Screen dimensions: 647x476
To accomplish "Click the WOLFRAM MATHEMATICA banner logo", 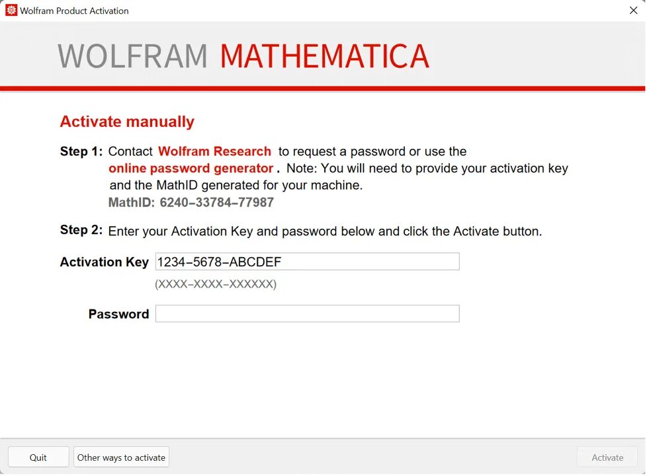I will click(243, 56).
